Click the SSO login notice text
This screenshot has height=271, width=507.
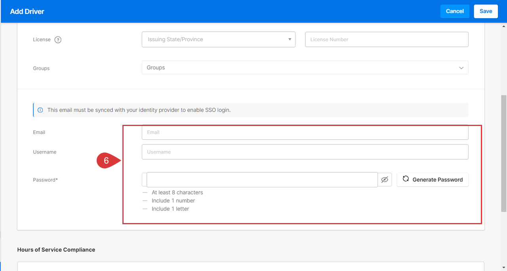[139, 110]
